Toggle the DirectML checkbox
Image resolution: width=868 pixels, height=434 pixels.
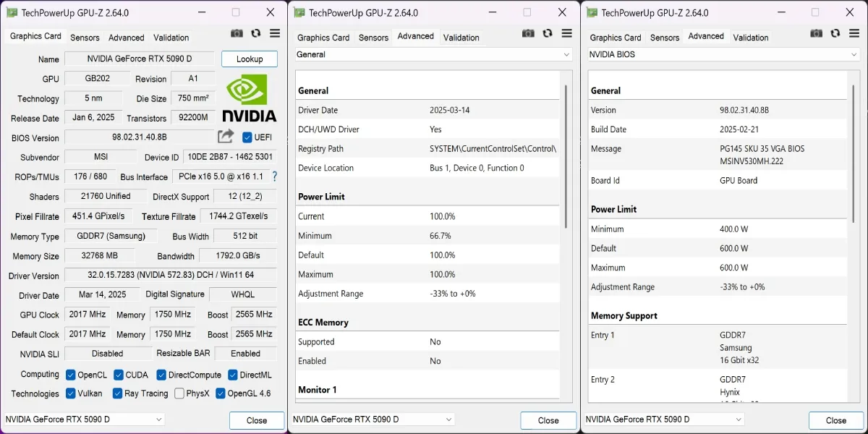tap(233, 375)
